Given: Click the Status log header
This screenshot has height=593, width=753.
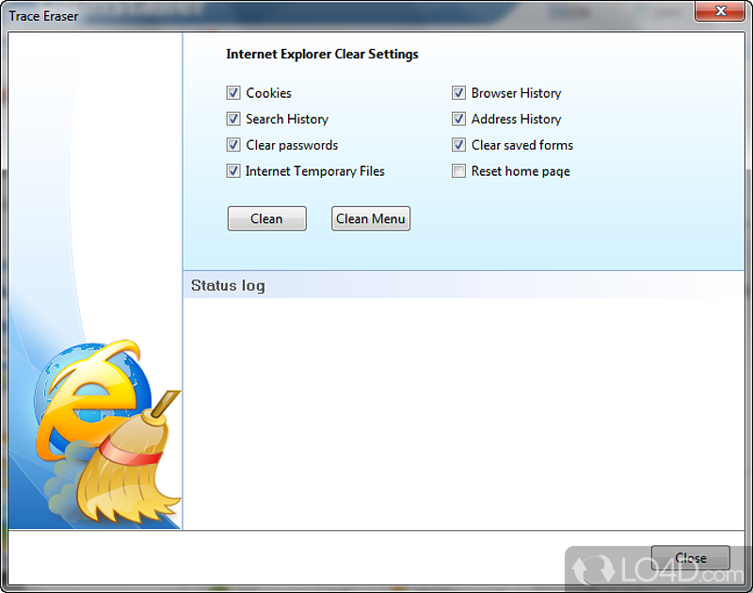Looking at the screenshot, I should [x=464, y=285].
